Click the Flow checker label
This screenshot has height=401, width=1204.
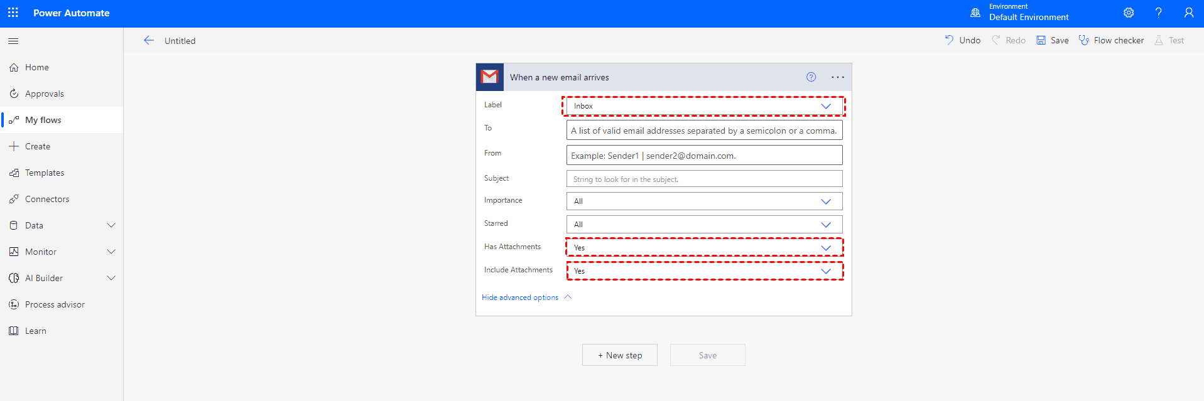tap(1119, 40)
